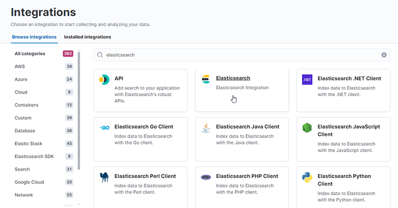
Task: Filter by the Azure category
Action: (21, 79)
